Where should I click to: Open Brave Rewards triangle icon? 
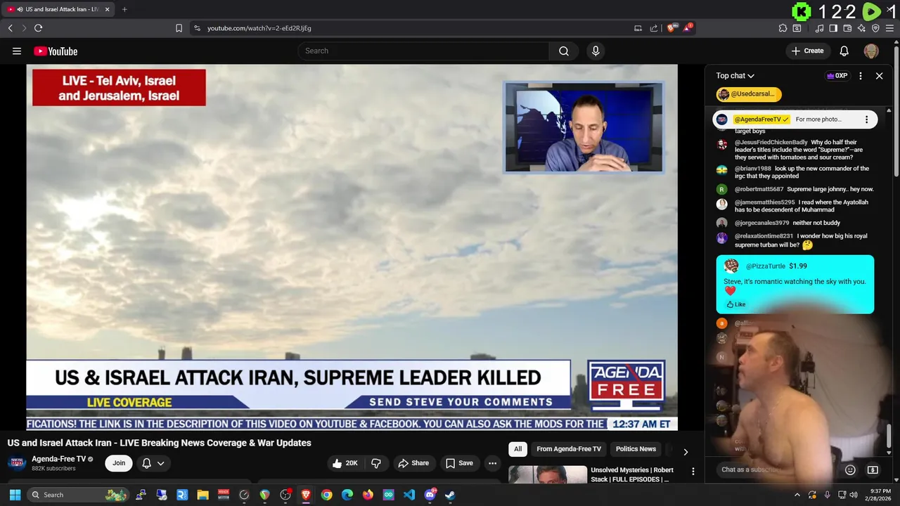[687, 28]
